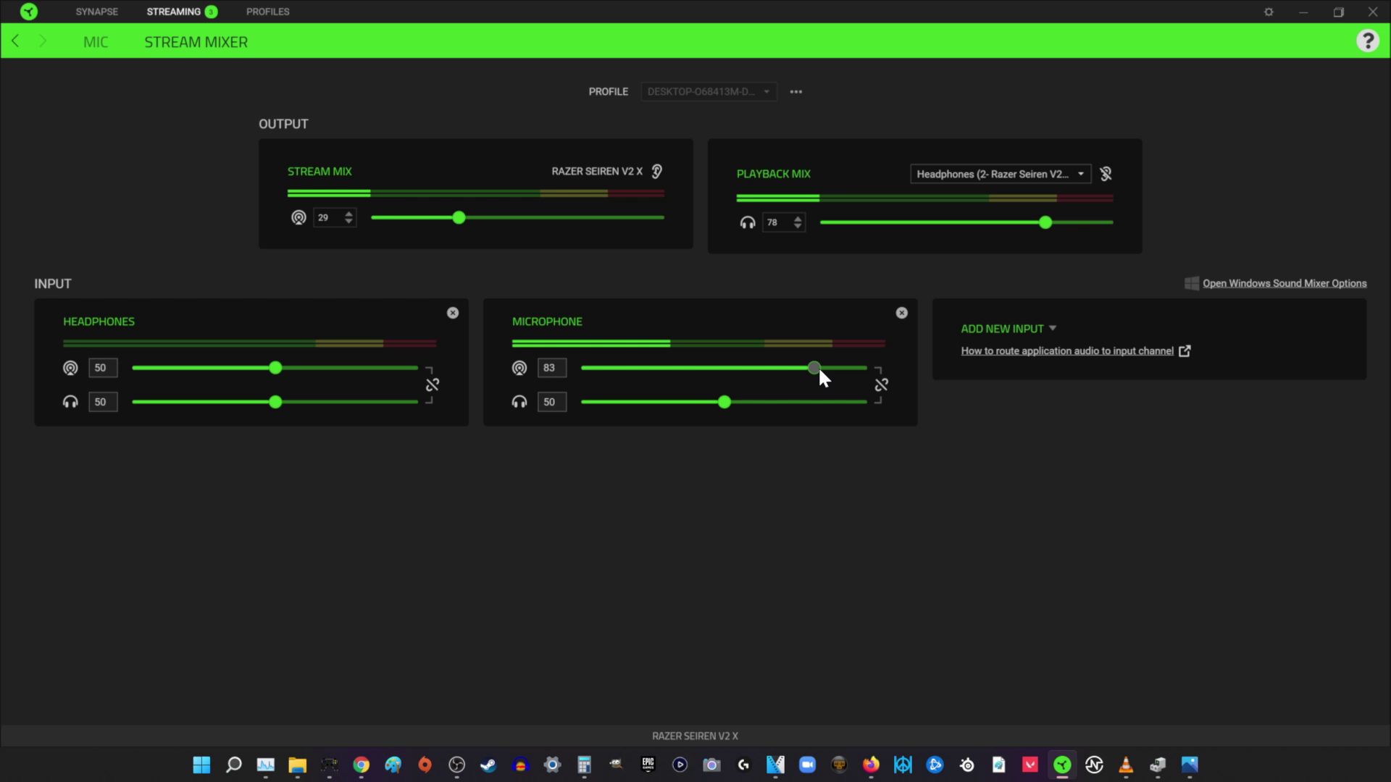1391x782 pixels.
Task: Click the Playback Mix volume slider handle
Action: pos(1045,222)
